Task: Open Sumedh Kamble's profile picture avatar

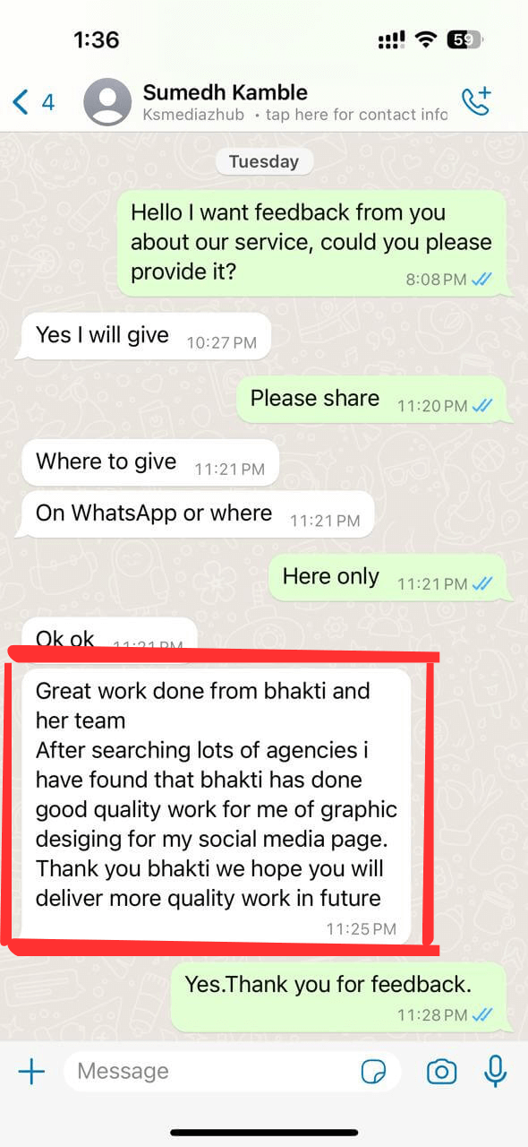Action: 107,102
